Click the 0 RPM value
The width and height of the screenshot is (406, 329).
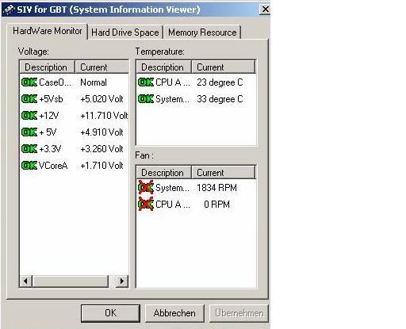(x=216, y=205)
